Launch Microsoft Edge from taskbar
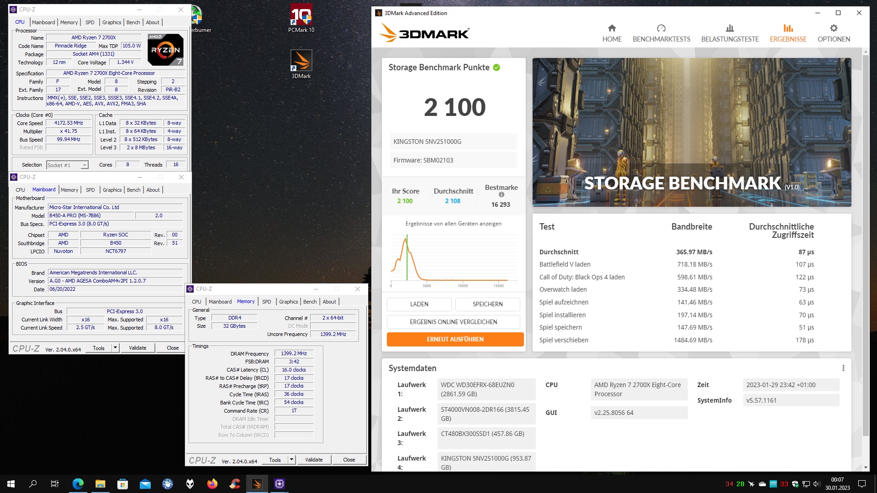Viewport: 877px width, 493px height. [x=78, y=484]
